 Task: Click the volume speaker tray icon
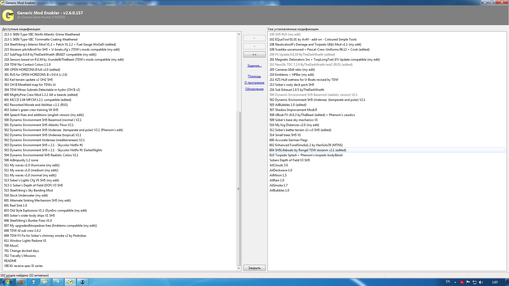[x=481, y=282]
